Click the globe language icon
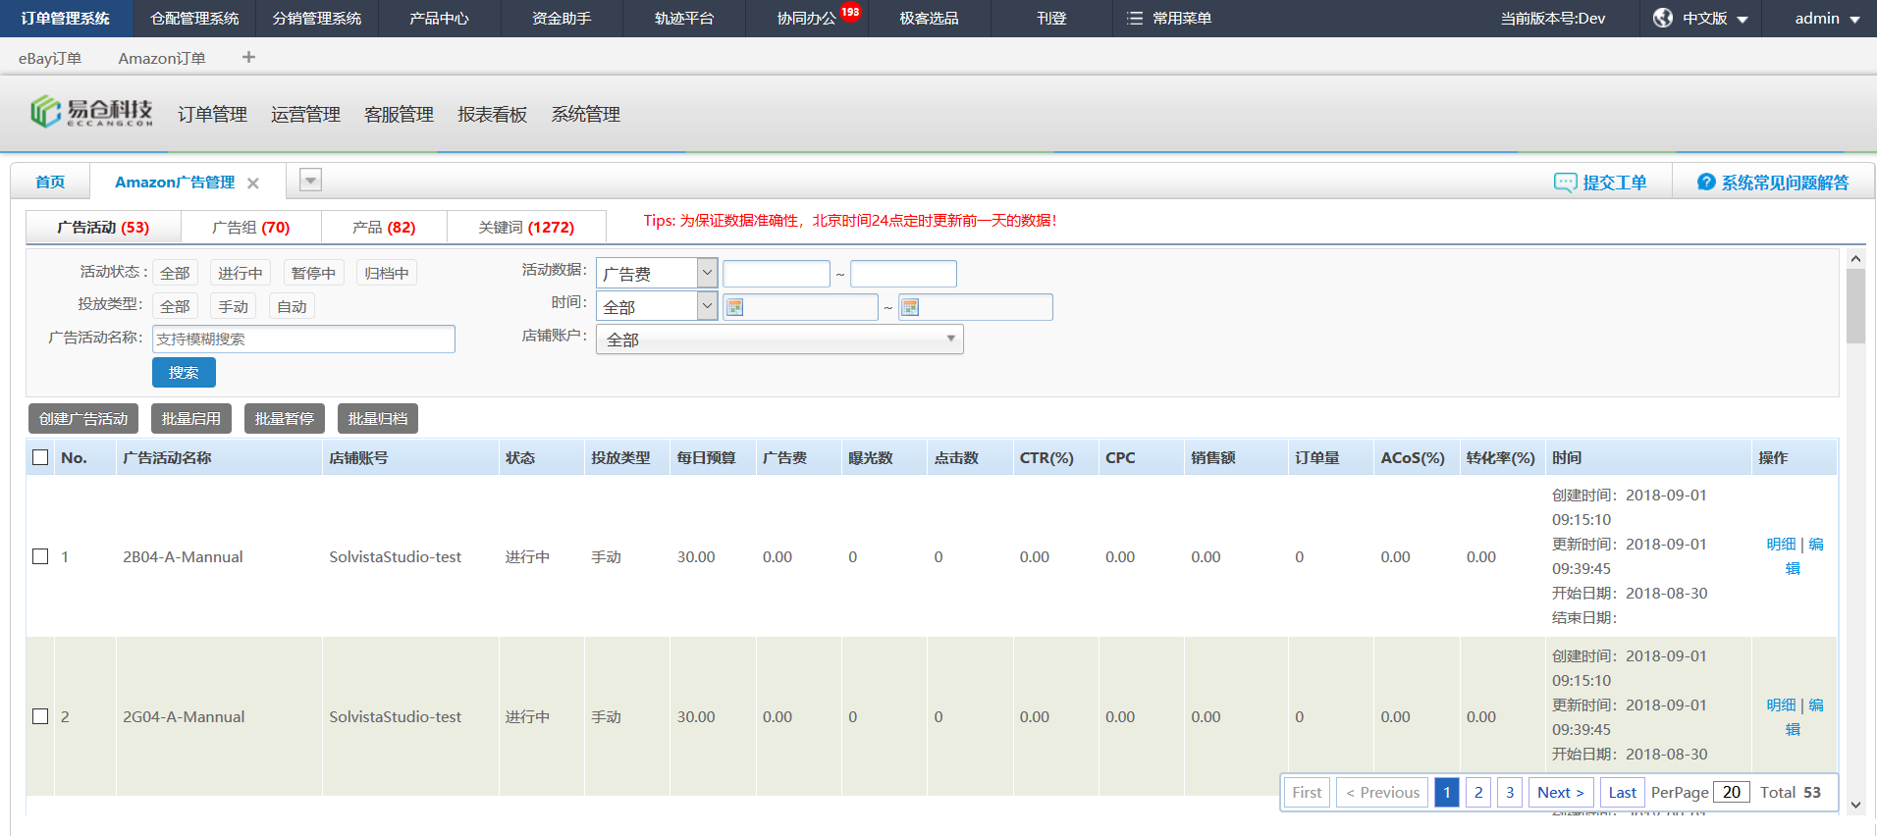The image size is (1877, 836). coord(1662,19)
